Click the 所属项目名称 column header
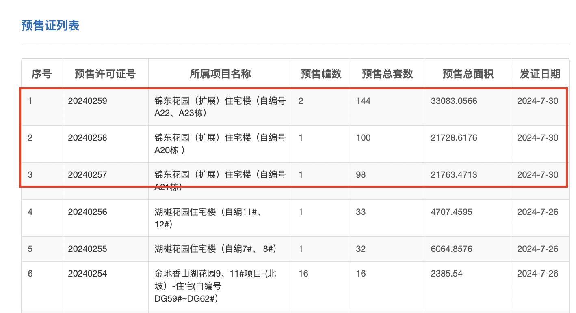Image resolution: width=576 pixels, height=313 pixels. point(220,74)
